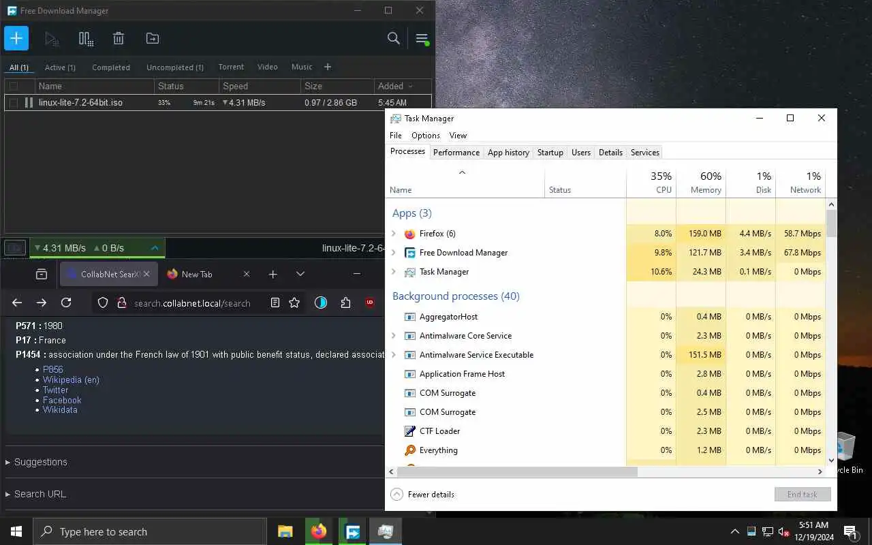Expand the speed panel arrow in FDM
The height and width of the screenshot is (545, 872).
[155, 248]
